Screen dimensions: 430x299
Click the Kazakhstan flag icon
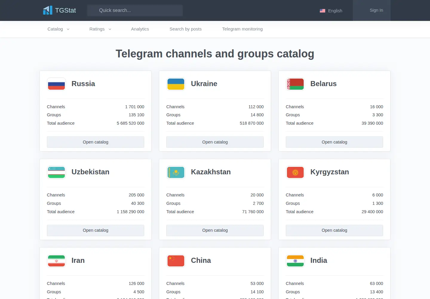(176, 172)
